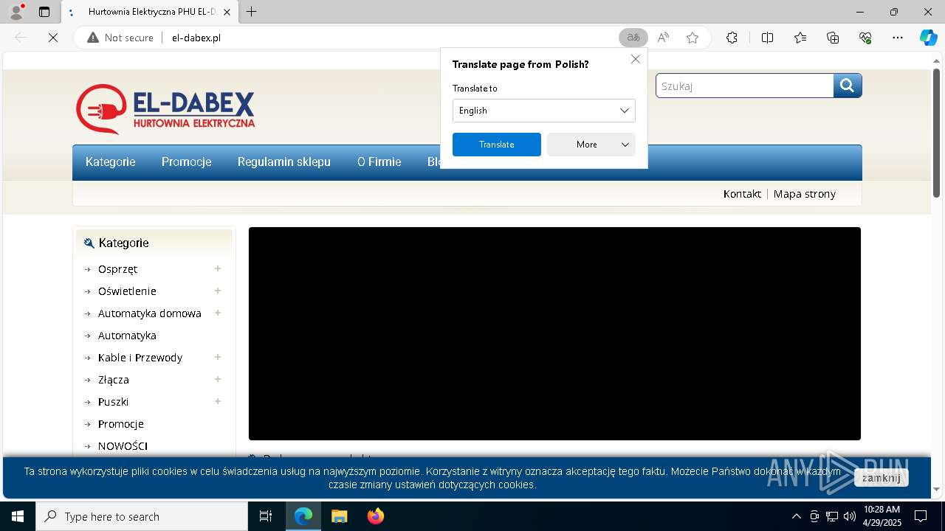
Task: Expand the Automatyka domowa category
Action: 218,313
